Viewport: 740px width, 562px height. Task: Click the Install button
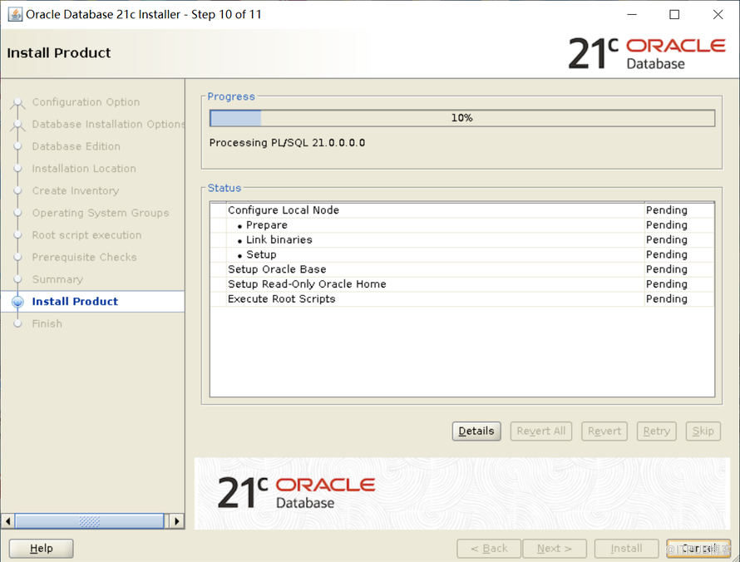point(626,549)
